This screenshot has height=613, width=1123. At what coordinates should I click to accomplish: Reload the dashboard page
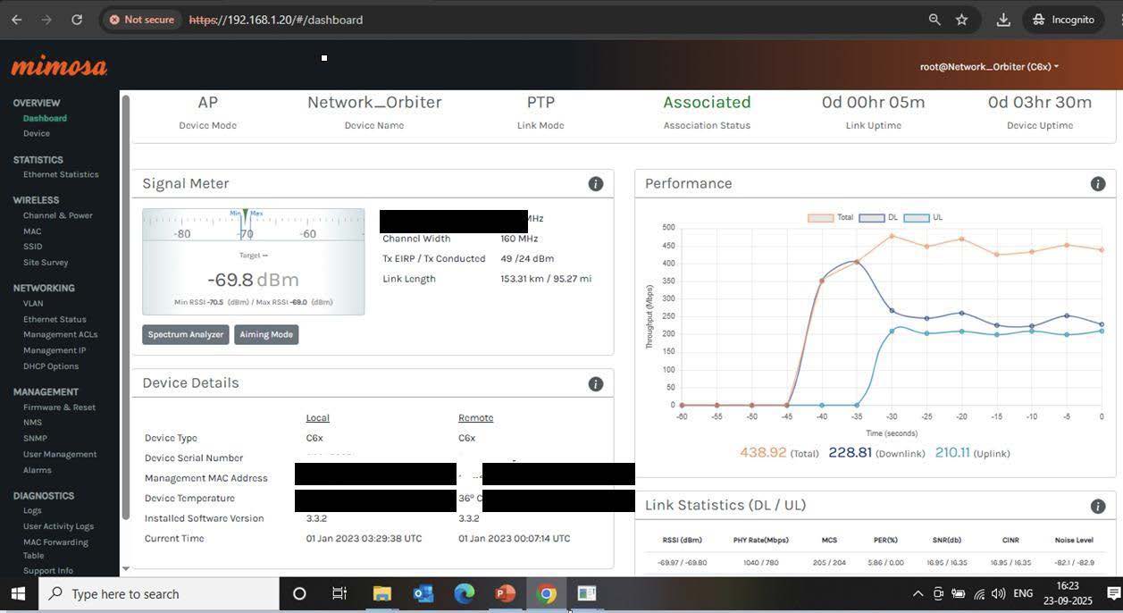point(77,19)
